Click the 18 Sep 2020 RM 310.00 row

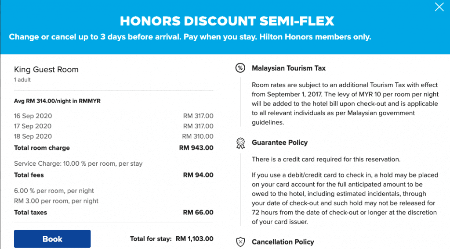tap(114, 136)
